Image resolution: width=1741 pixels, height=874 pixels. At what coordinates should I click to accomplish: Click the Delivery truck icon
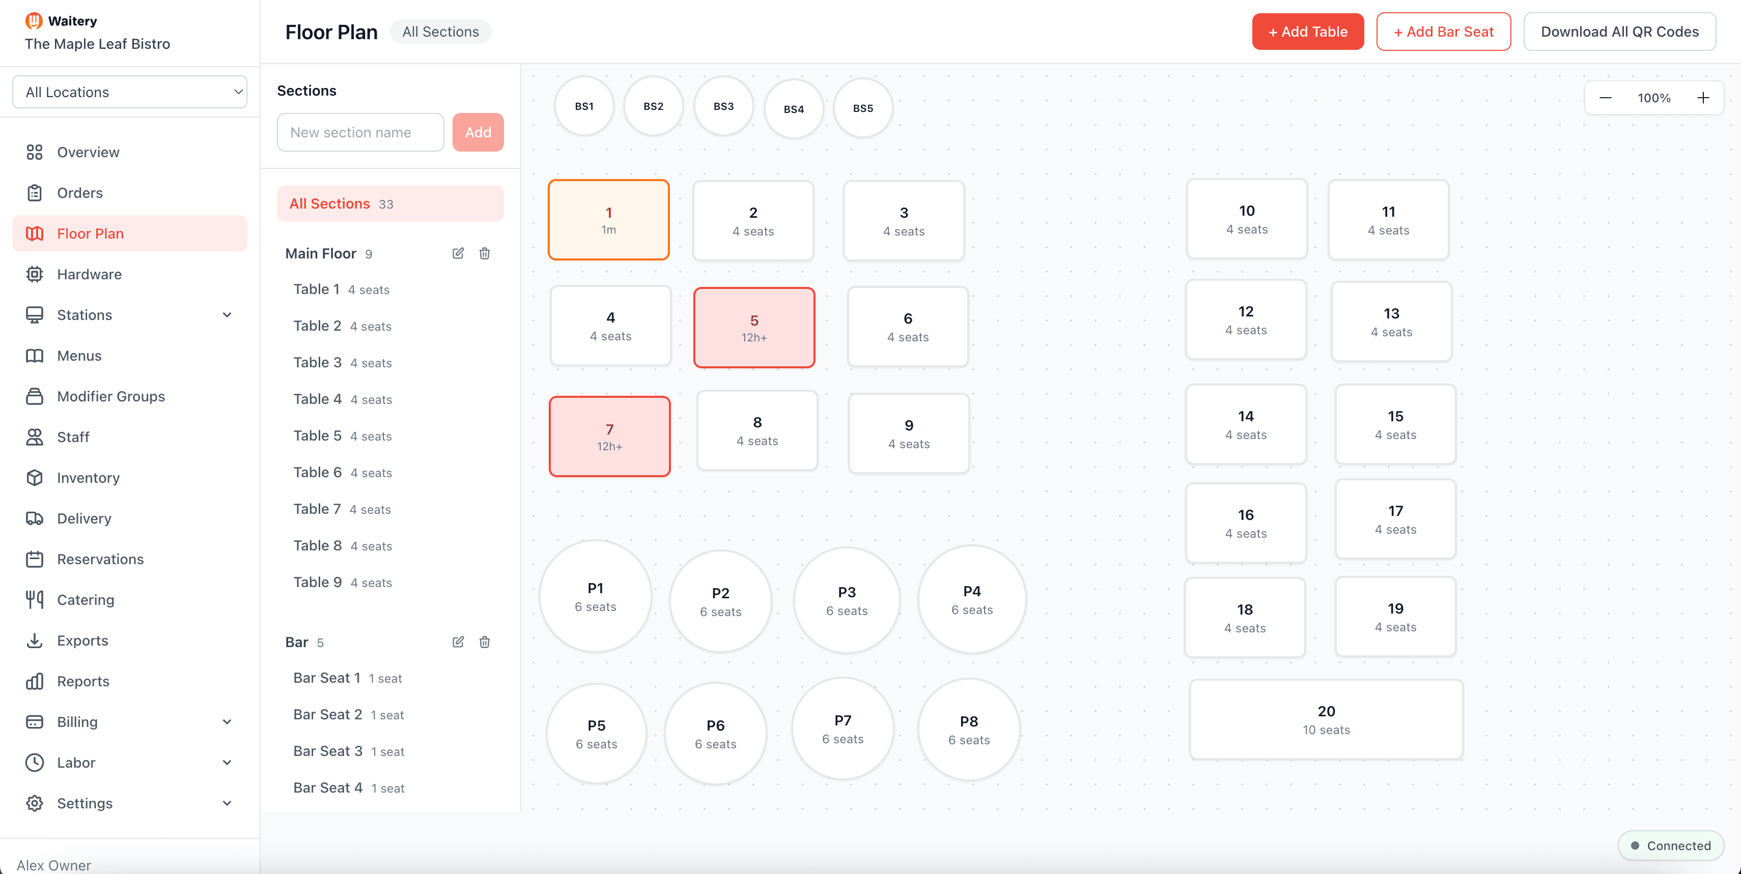(x=35, y=519)
